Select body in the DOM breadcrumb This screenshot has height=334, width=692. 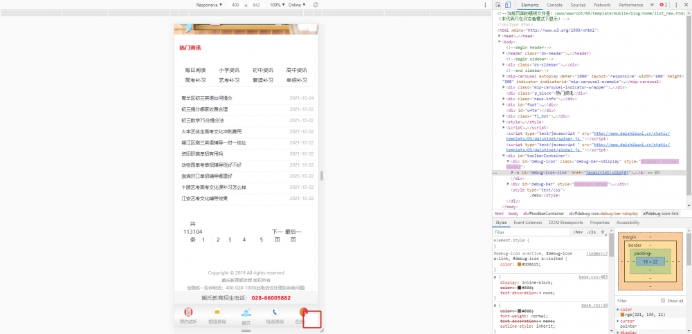(x=513, y=214)
